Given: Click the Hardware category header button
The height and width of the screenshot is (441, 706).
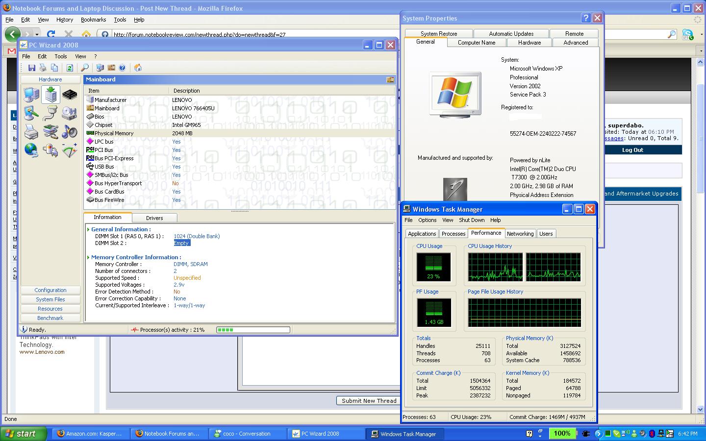Looking at the screenshot, I should (50, 79).
